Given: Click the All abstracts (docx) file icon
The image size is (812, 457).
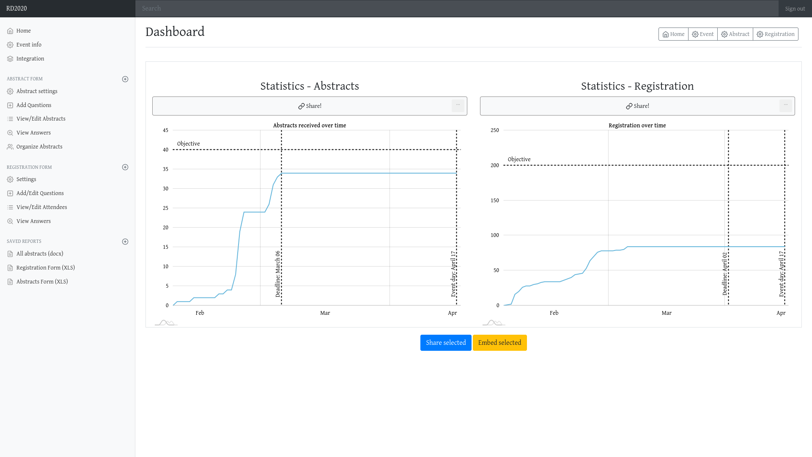Looking at the screenshot, I should [x=10, y=254].
